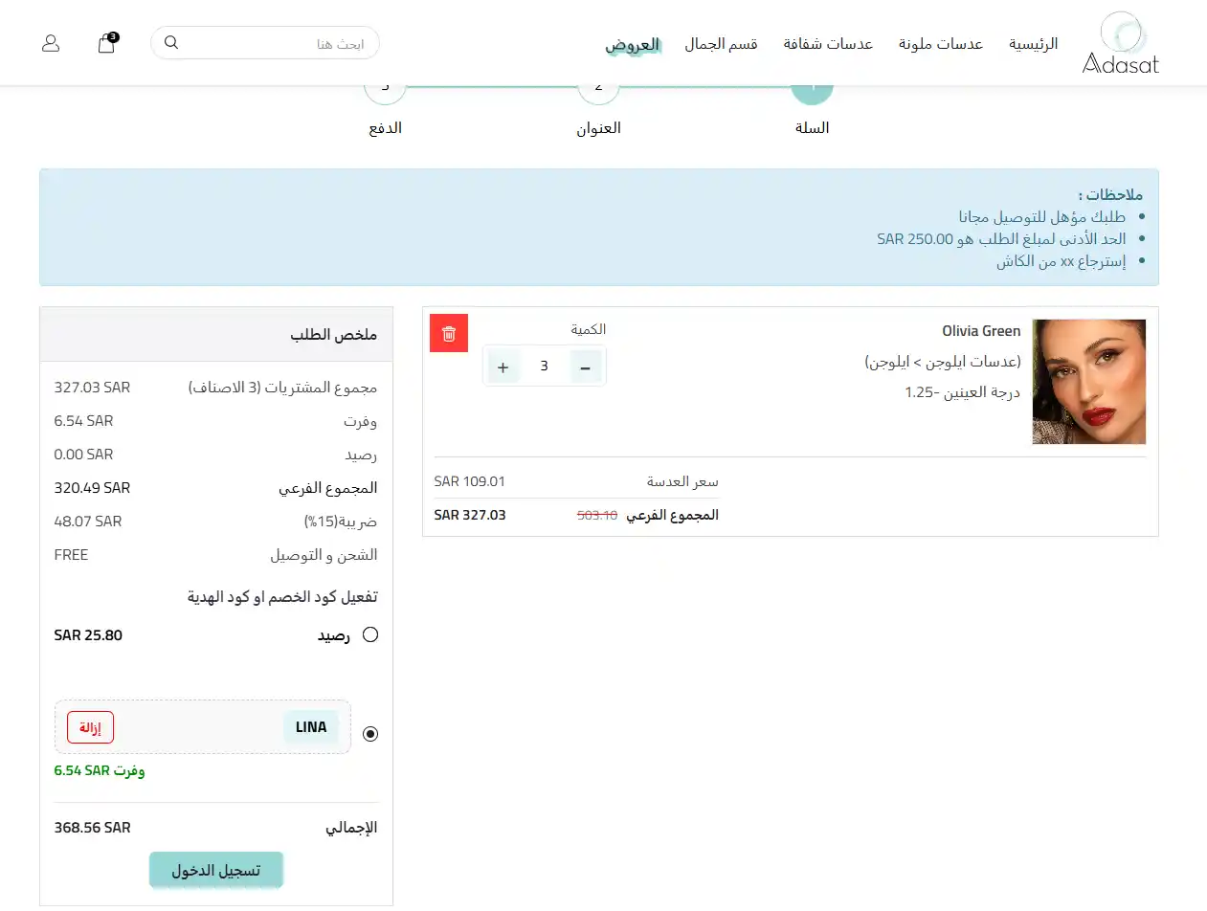
Task: Select the LINA coupon radio option
Action: click(x=370, y=734)
